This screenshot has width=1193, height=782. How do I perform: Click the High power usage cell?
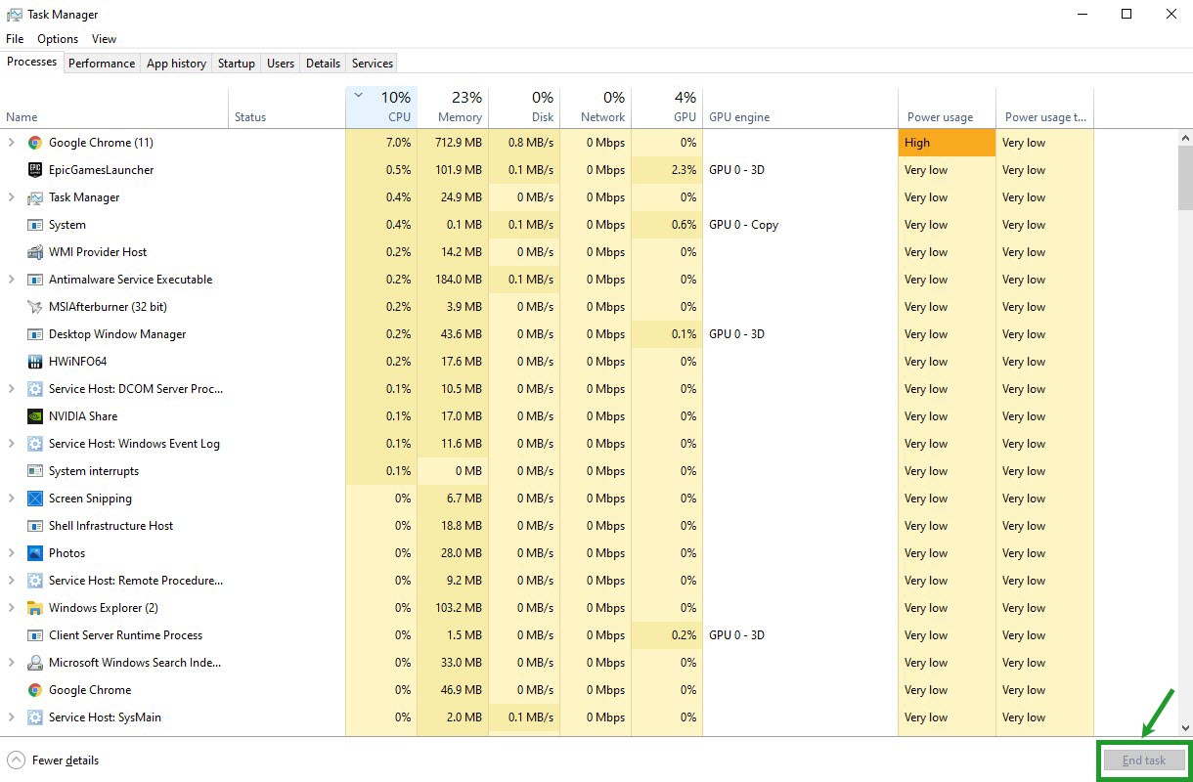(947, 143)
